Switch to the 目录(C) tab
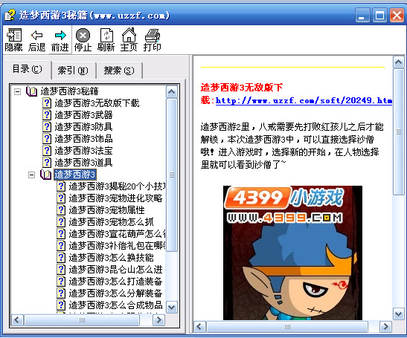This screenshot has width=407, height=338. point(28,70)
